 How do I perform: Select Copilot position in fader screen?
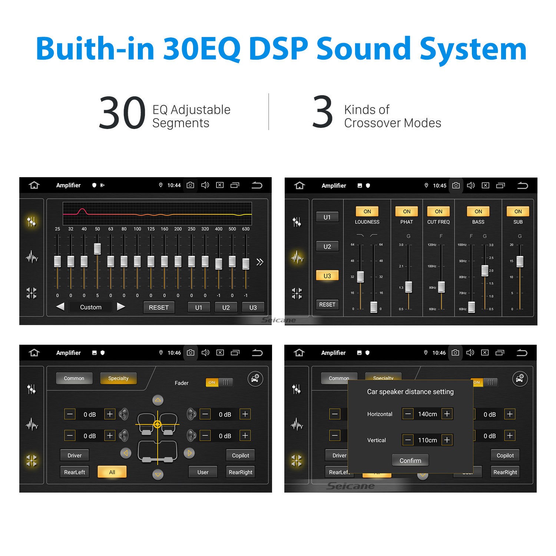point(241,456)
